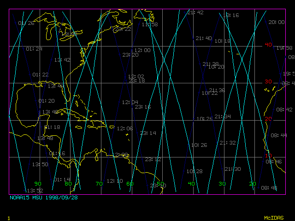Screen dimensions: 295x221
Task: Click the 21:42 track time
Action: pyautogui.click(x=195, y=12)
